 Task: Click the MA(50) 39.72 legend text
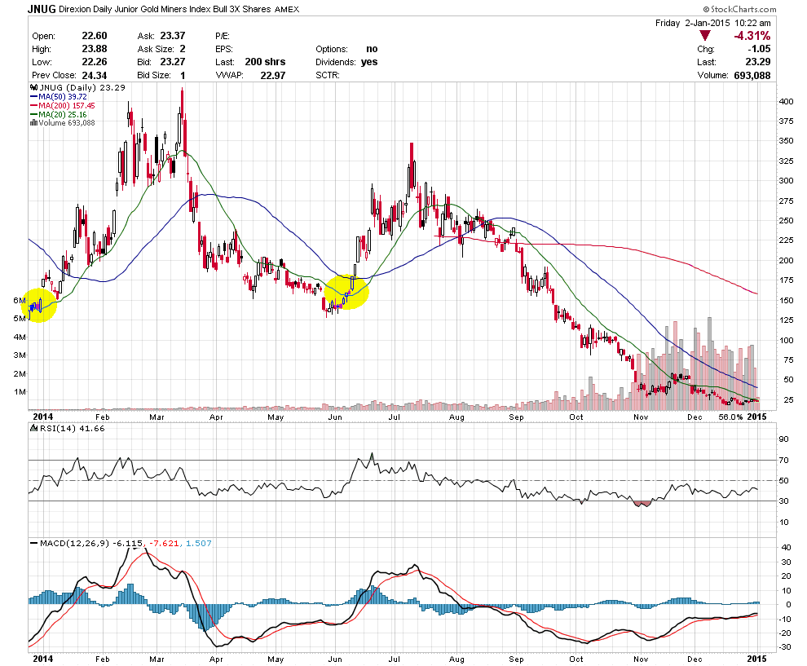[x=63, y=96]
